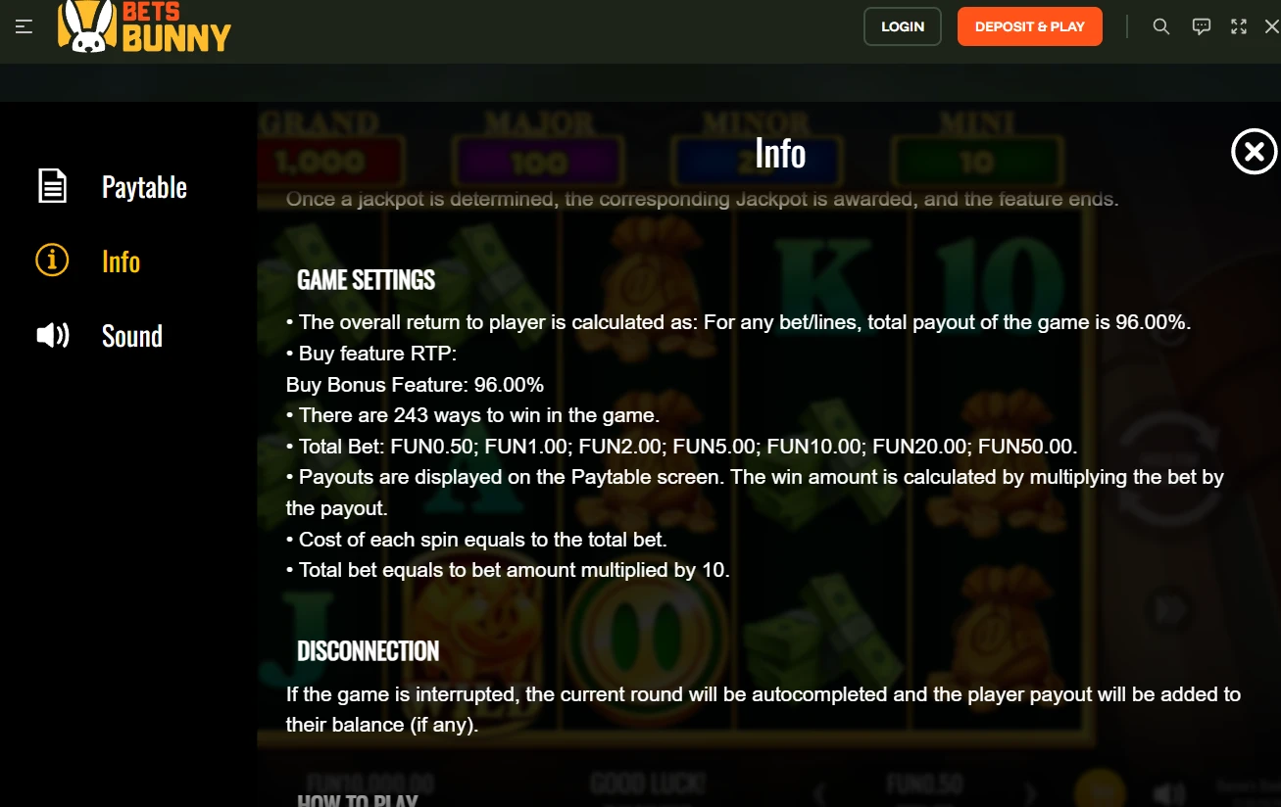
Task: Click the GAME SETTINGS section heading
Action: pyautogui.click(x=366, y=280)
